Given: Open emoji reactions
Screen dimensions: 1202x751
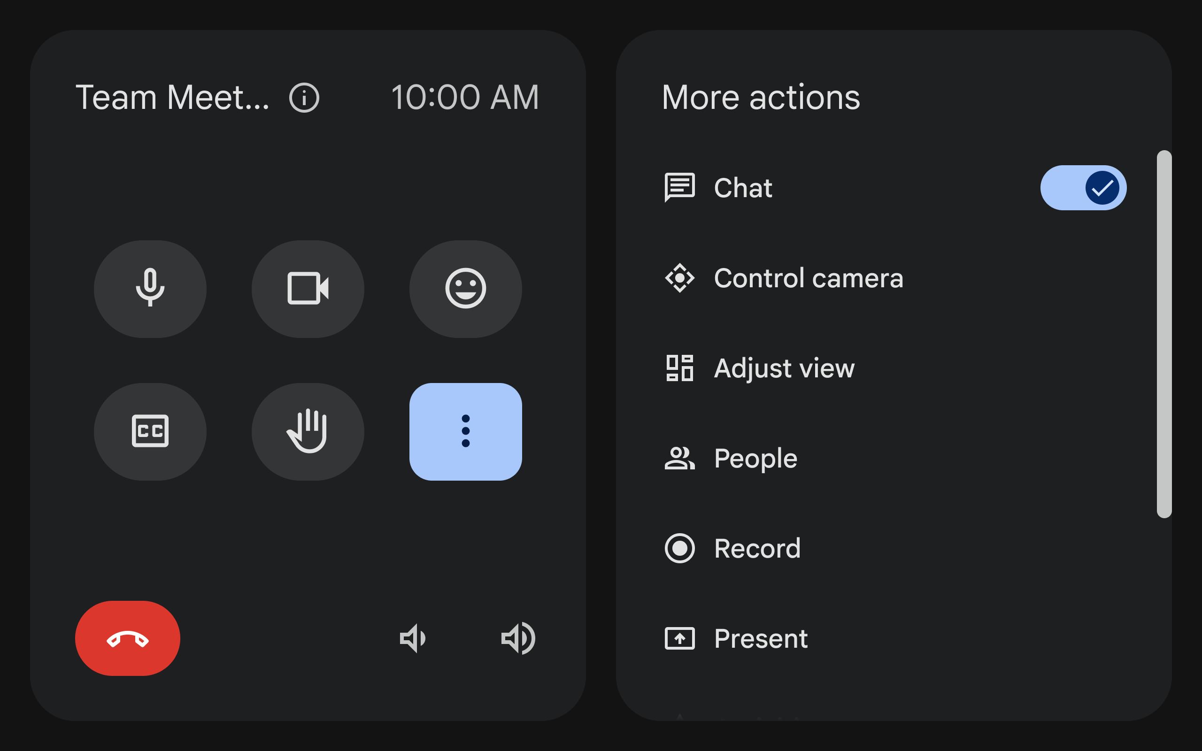Looking at the screenshot, I should [x=465, y=289].
